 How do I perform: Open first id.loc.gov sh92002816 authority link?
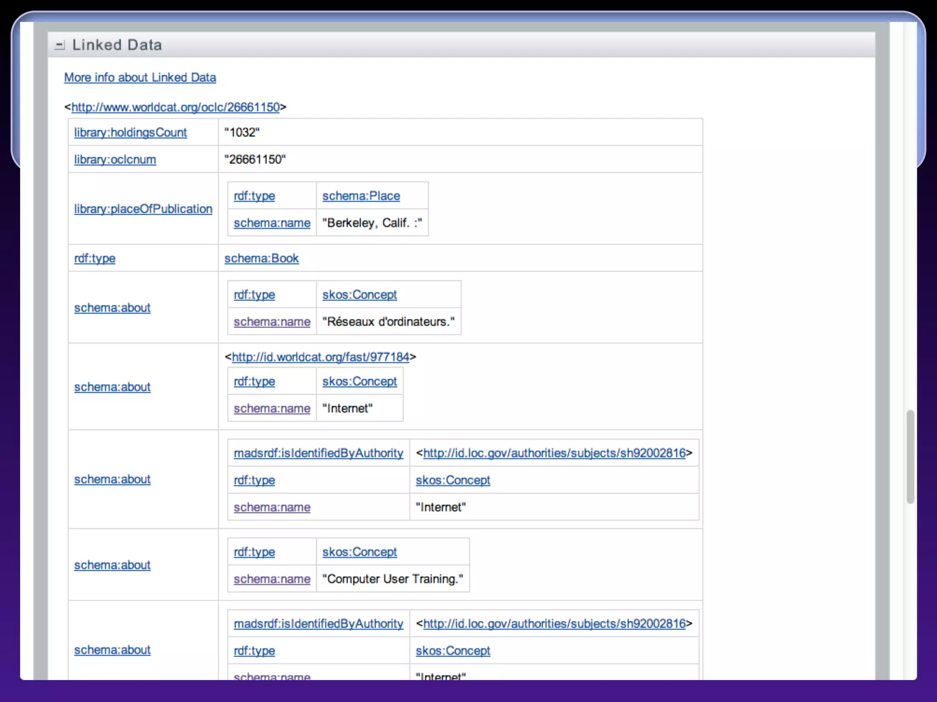[554, 453]
